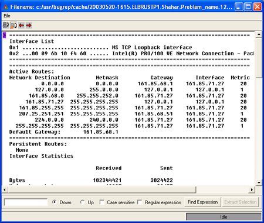Click destination '161.85.255.255' in routes
Image resolution: width=264 pixels, height=223 pixels.
click(41, 108)
